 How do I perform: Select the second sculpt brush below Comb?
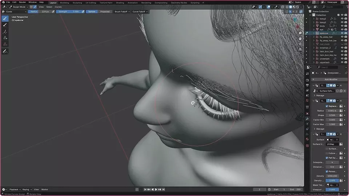click(x=5, y=25)
